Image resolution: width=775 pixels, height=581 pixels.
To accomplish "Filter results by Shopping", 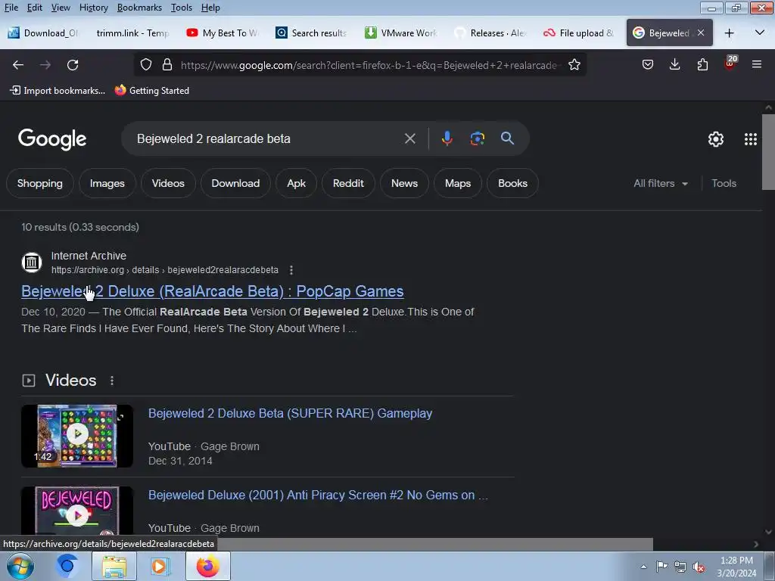I will (x=40, y=183).
